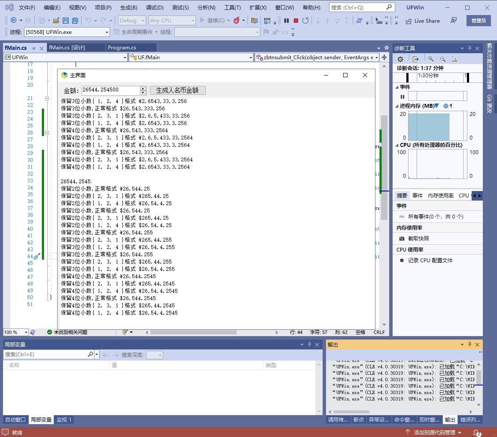
Task: Collapse the 进程内存 (MB) section
Action: pos(397,106)
